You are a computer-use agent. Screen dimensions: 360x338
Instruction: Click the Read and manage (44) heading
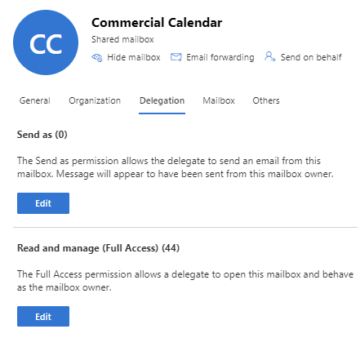[98, 248]
